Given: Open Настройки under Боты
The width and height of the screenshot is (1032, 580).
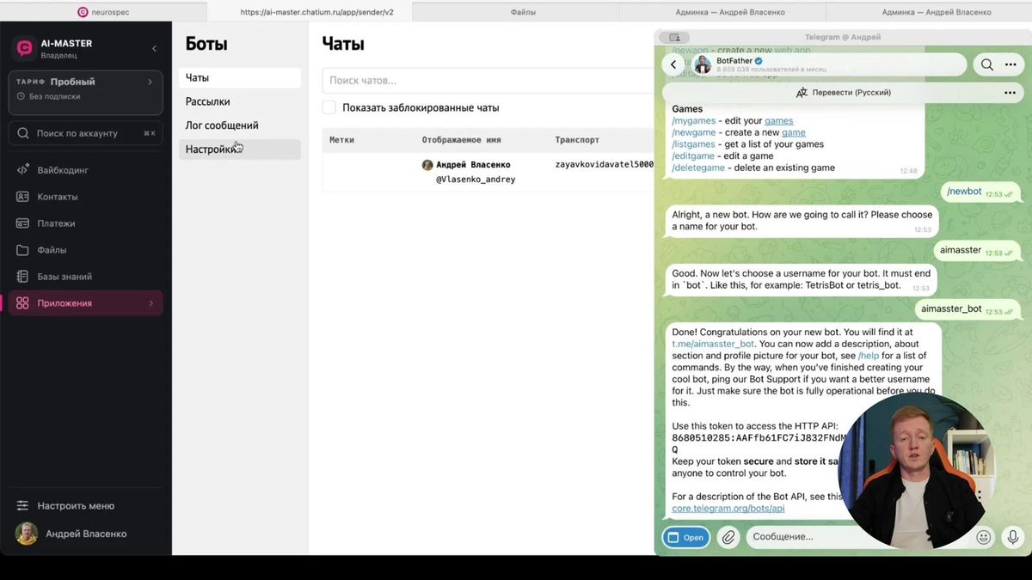Looking at the screenshot, I should point(240,150).
